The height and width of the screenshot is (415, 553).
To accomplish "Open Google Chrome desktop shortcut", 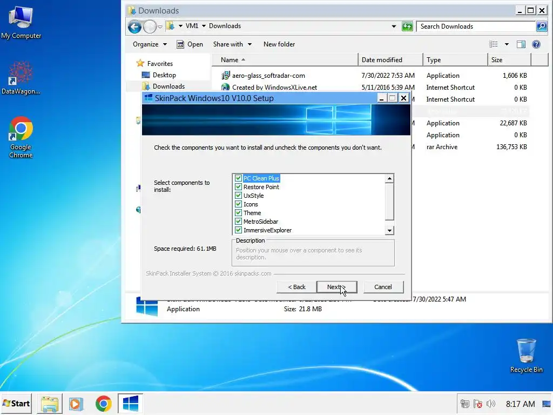I will coord(21,137).
